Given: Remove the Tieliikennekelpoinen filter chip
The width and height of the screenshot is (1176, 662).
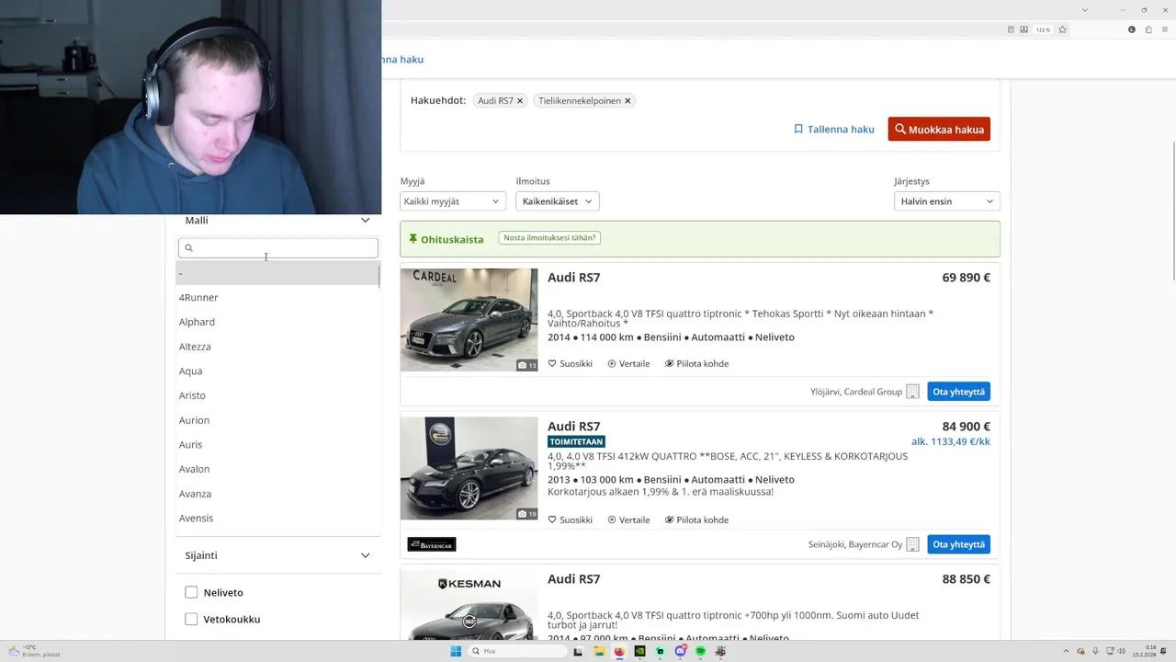Looking at the screenshot, I should coord(628,101).
